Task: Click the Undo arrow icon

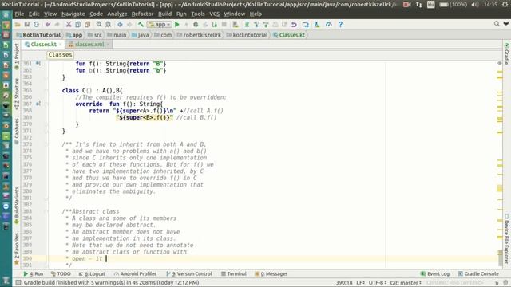Action: 48,25
